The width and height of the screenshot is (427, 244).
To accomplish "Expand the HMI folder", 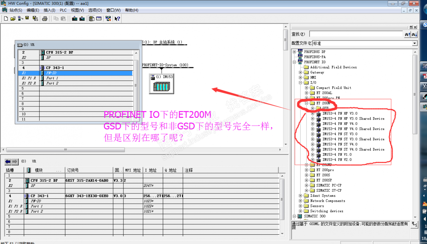I will pos(301,78).
